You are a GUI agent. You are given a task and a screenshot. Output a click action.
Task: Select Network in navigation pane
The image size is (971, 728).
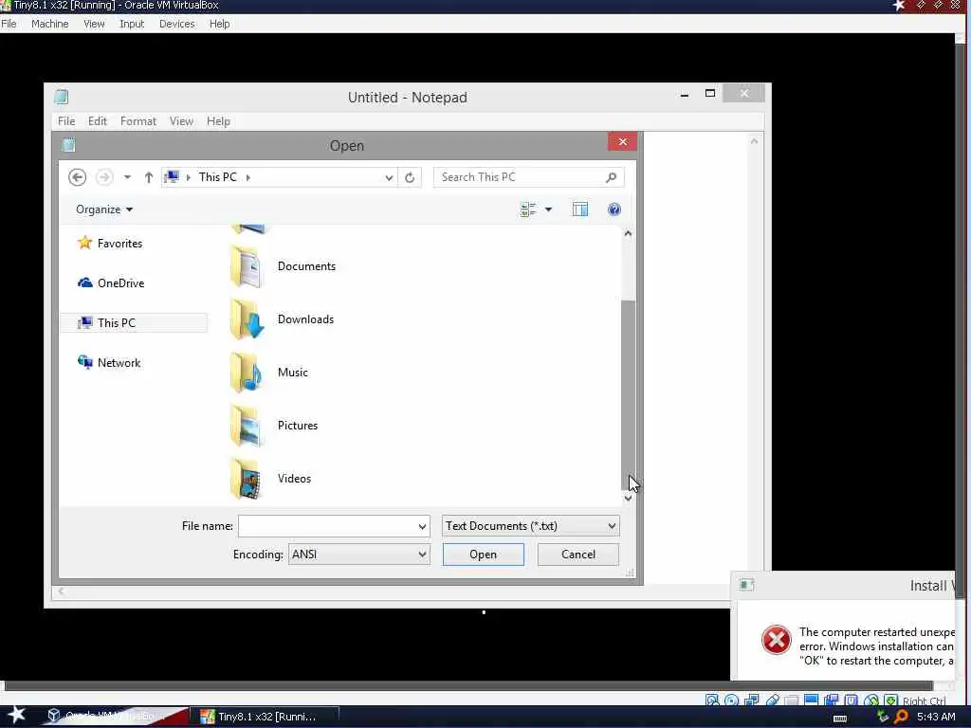click(109, 363)
